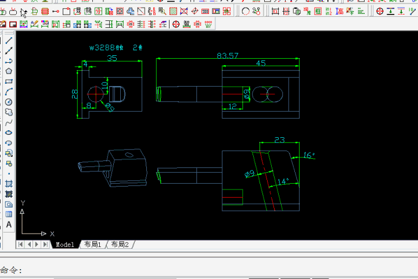Click the command line input at 命令:

(209, 270)
